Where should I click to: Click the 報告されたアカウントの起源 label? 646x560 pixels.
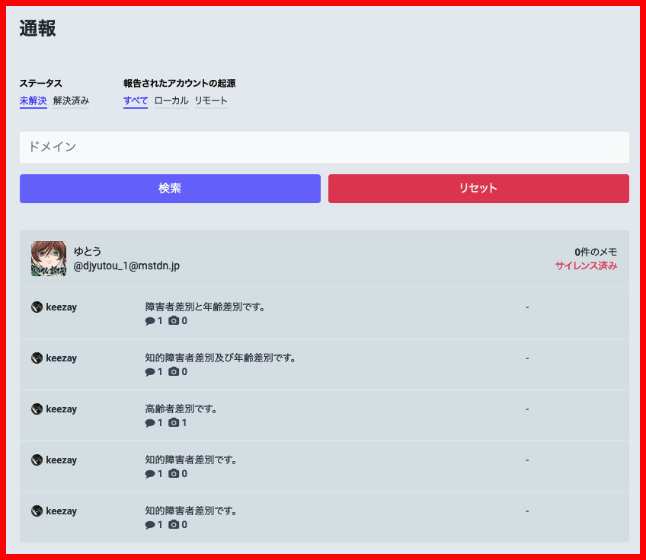pyautogui.click(x=180, y=84)
